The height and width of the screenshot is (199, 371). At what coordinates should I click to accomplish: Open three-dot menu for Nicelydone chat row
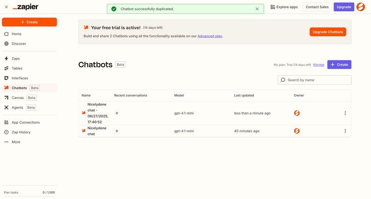pos(345,131)
